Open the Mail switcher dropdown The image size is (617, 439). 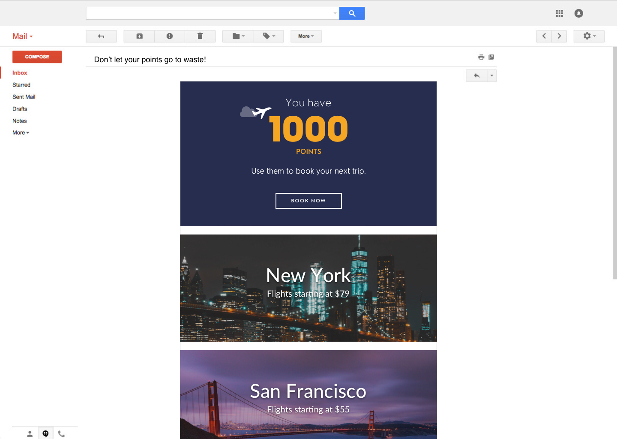click(x=23, y=36)
